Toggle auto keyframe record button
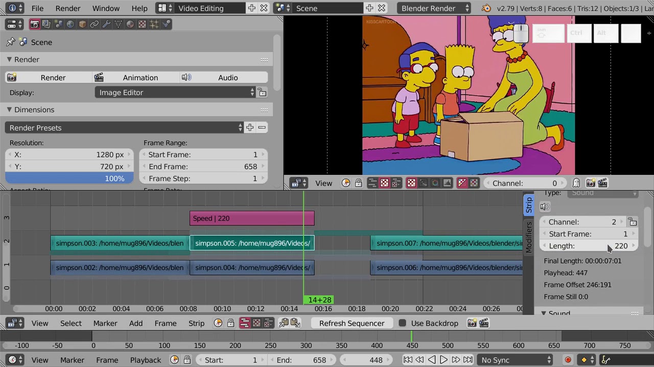Image resolution: width=654 pixels, height=367 pixels. click(x=568, y=360)
